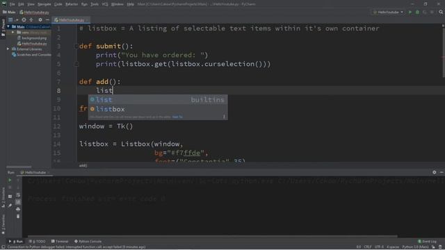The width and height of the screenshot is (445, 250).
Task: Open the Tools menu
Action: tap(95, 4)
